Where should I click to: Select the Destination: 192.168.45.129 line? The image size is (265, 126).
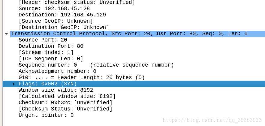tap(62, 15)
